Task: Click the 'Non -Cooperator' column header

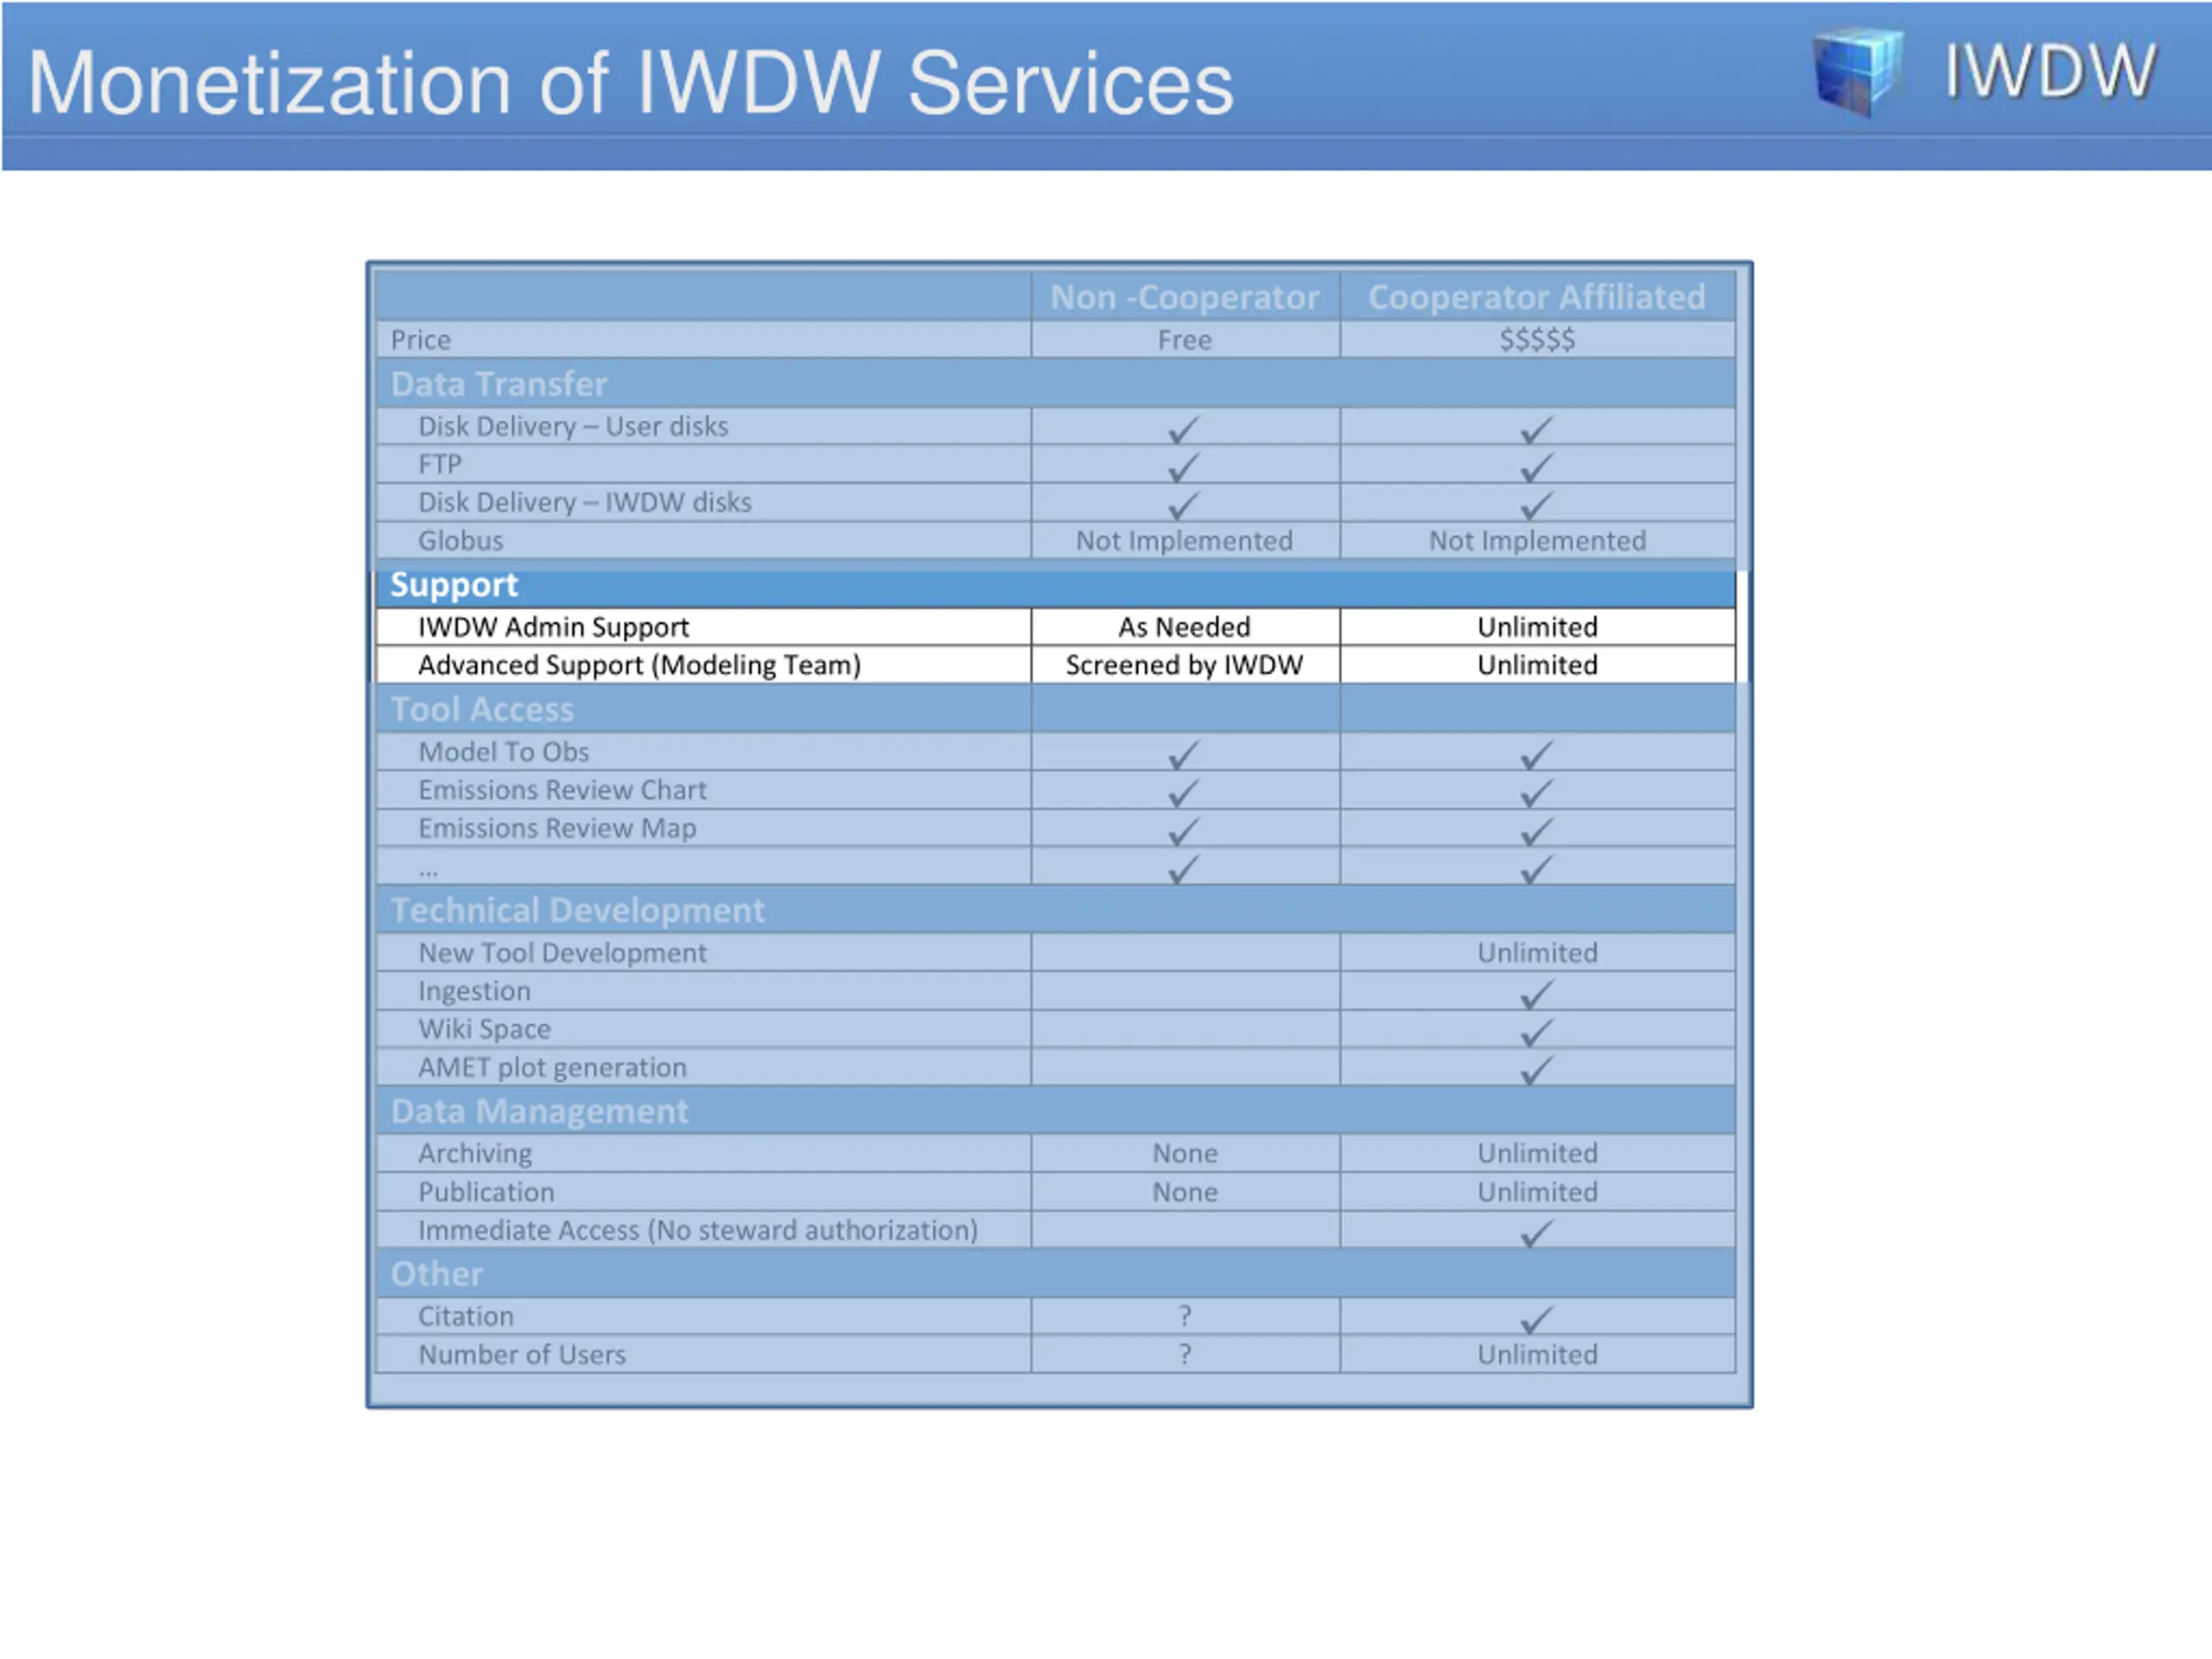Action: click(x=1185, y=297)
